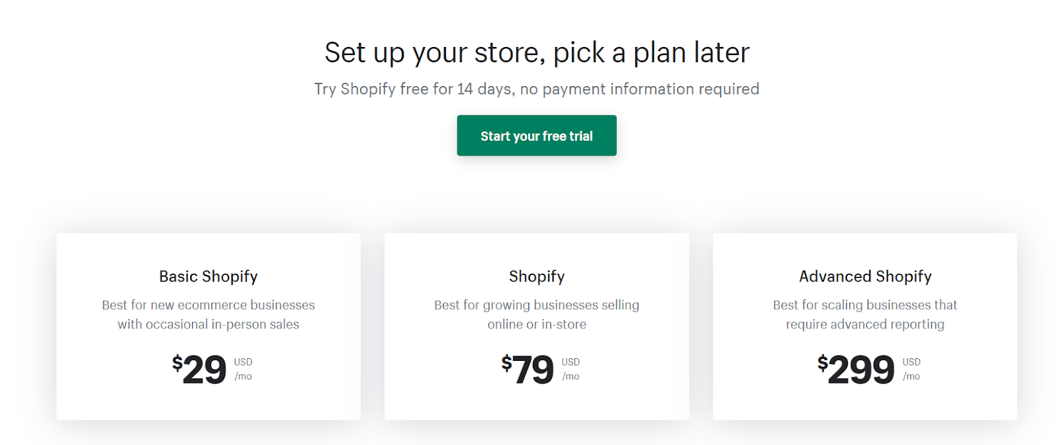Click Advanced Shopify description about scaling businesses

[x=865, y=315]
